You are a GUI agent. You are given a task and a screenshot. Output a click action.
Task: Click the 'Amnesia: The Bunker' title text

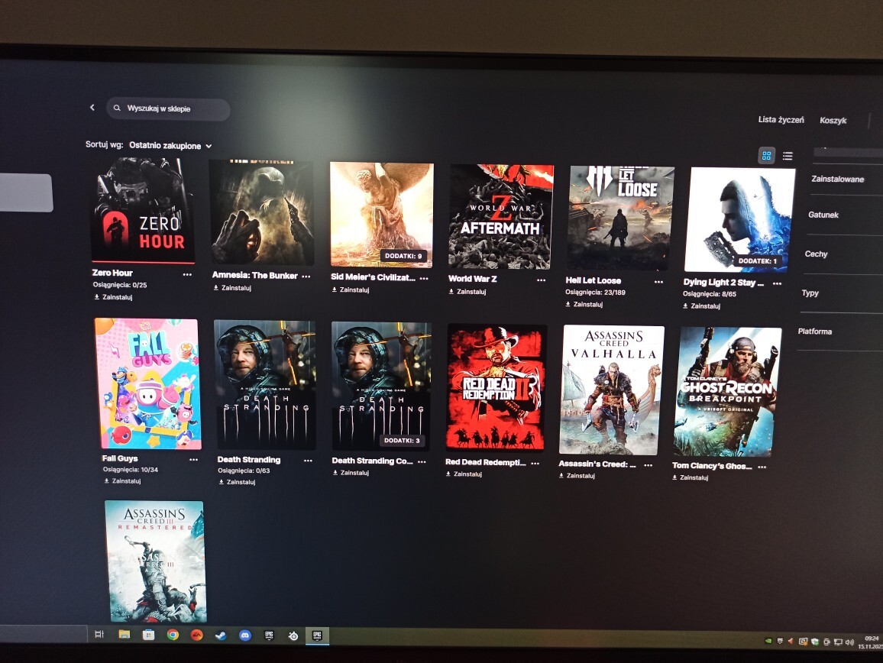[254, 276]
